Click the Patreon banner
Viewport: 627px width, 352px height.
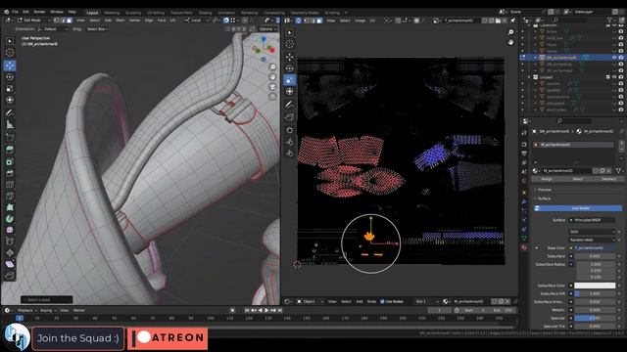[x=168, y=338]
